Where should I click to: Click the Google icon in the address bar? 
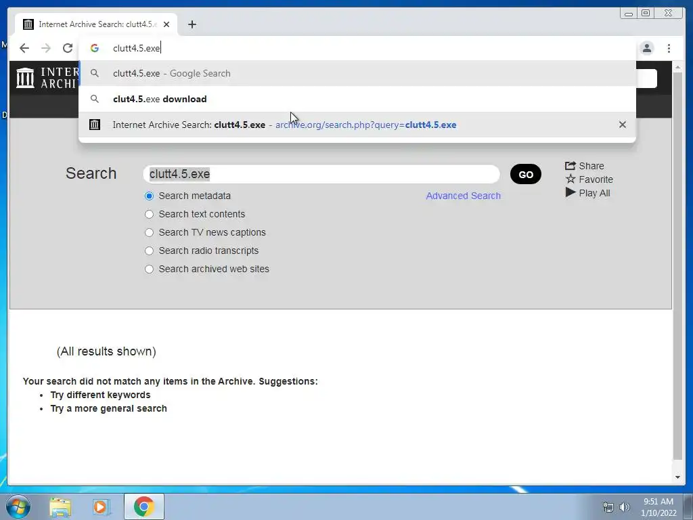pos(95,48)
